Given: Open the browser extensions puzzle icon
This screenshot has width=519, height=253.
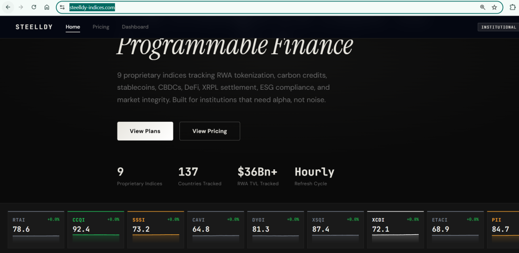Looking at the screenshot, I should (512, 7).
